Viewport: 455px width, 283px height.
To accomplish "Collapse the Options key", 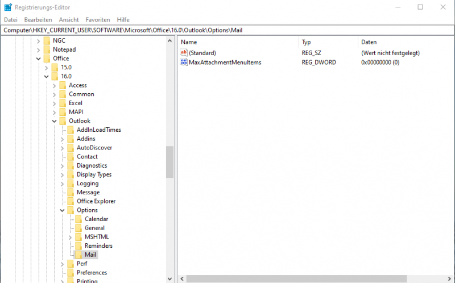I will [62, 210].
